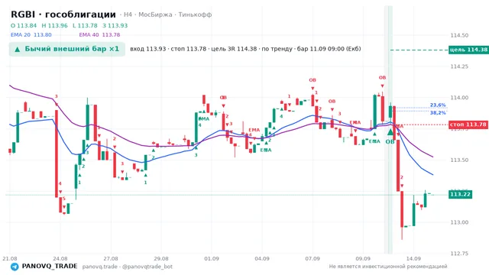Open the Бычий внешний бар ×1 badge
This screenshot has width=489, height=275.
point(67,49)
